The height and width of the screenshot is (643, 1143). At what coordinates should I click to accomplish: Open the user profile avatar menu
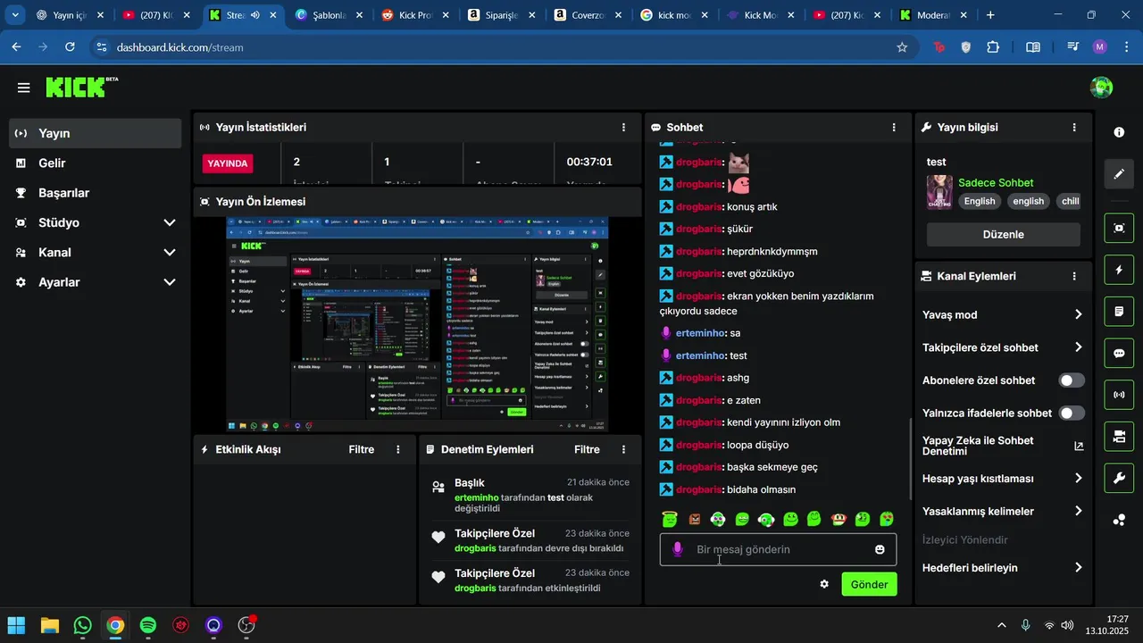coord(1101,88)
